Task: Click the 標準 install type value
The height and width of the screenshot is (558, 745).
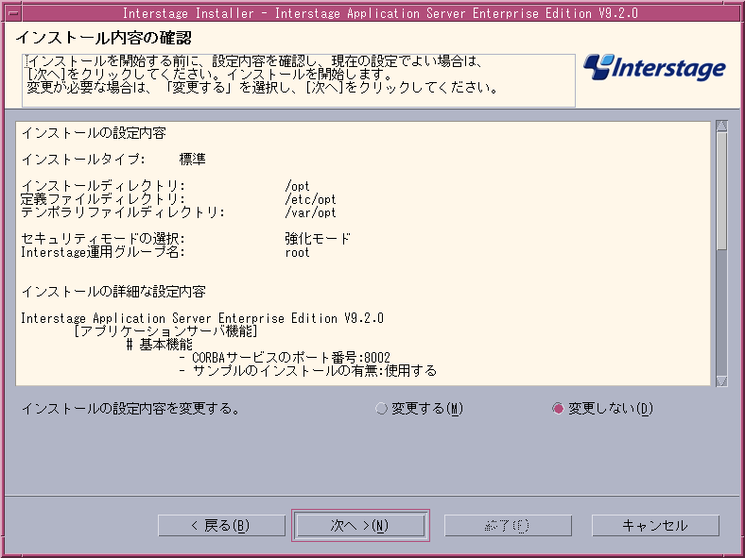Action: [193, 159]
